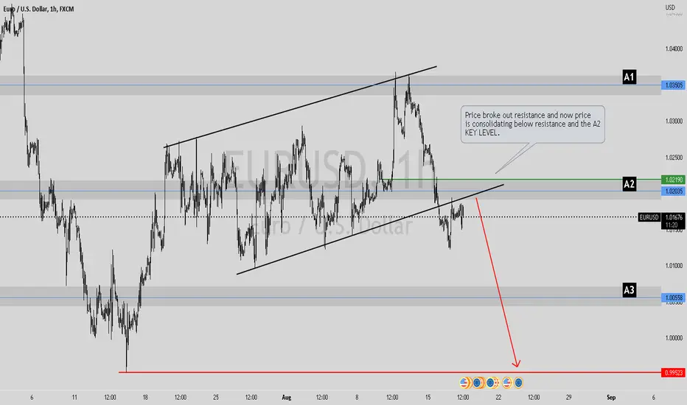Viewport: 687px width, 405px height.
Task: Click the Sep label on time axis
Action: coord(611,398)
